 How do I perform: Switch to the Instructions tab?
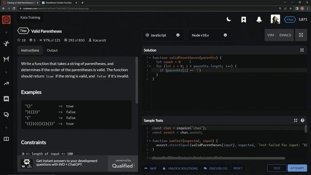[x=30, y=50]
